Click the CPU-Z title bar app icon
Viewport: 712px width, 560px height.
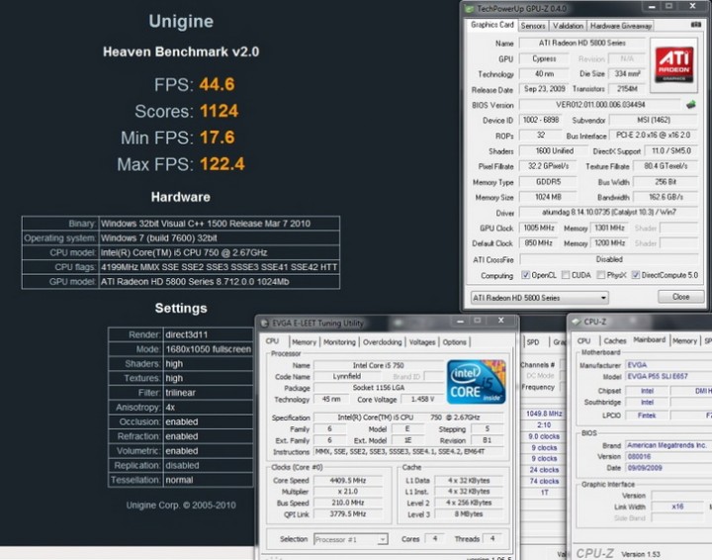(577, 322)
